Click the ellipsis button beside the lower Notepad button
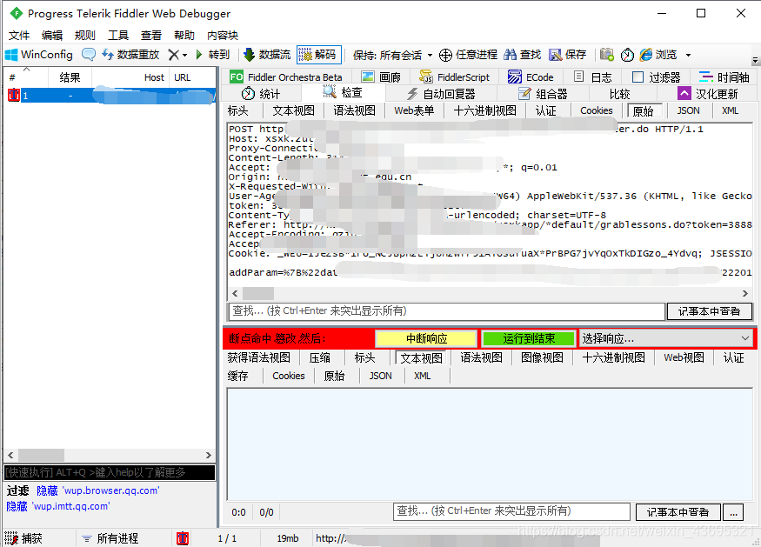This screenshot has height=547, width=761. (733, 511)
